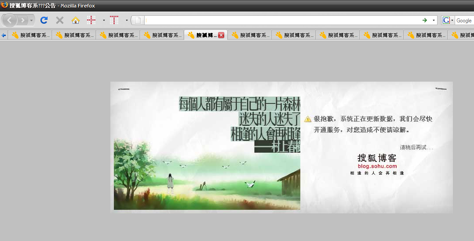Expand the search engine selector arrow
474x241 pixels.
[452, 21]
